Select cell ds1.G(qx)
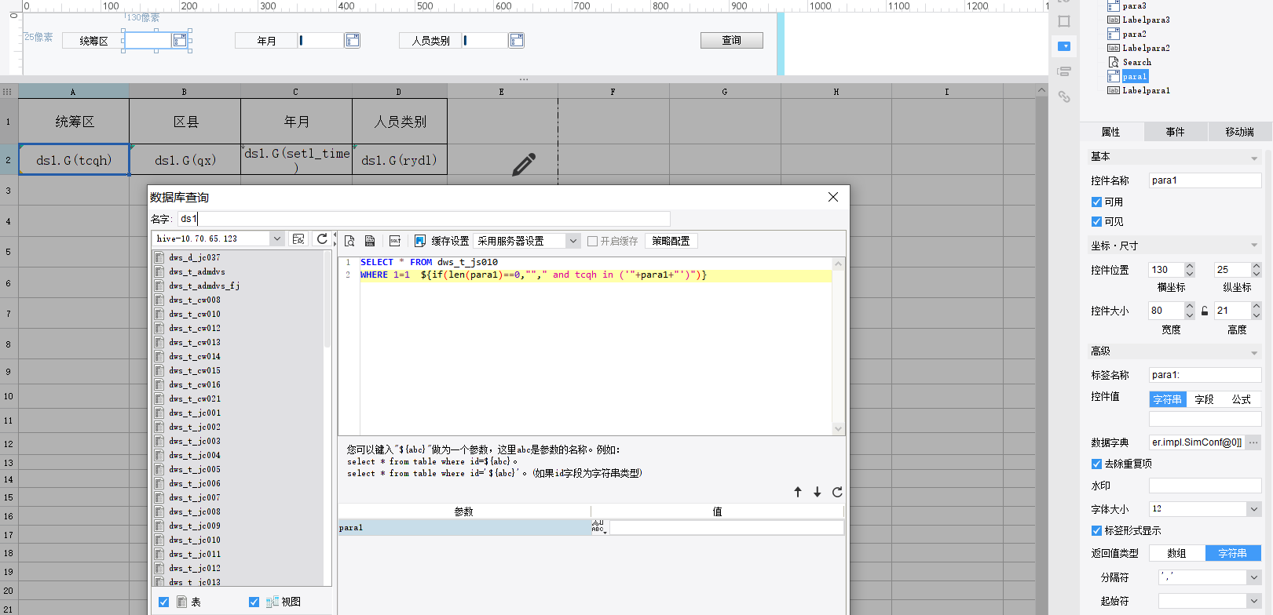The width and height of the screenshot is (1273, 615). [x=185, y=160]
